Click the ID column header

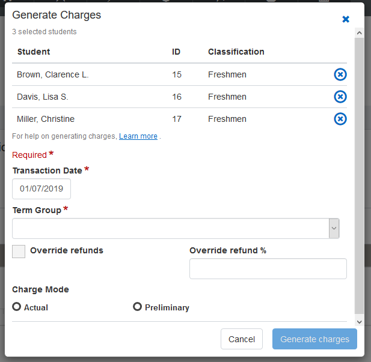coord(176,52)
